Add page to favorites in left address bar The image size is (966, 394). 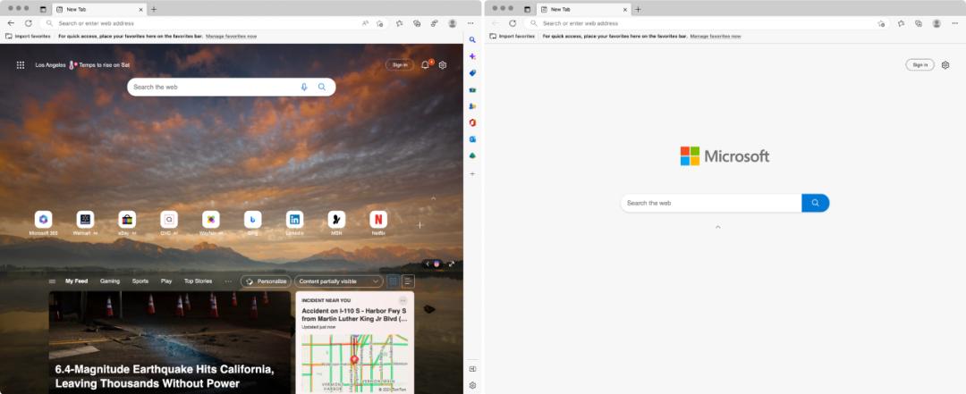click(x=380, y=23)
